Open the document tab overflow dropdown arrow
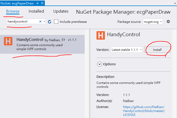Screen dimensions: 177x118 coord(175,3)
